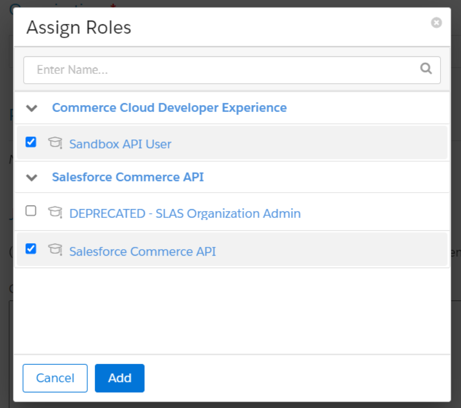Image resolution: width=461 pixels, height=408 pixels.
Task: Click the role icon beside Sandbox API User
Action: click(x=55, y=143)
